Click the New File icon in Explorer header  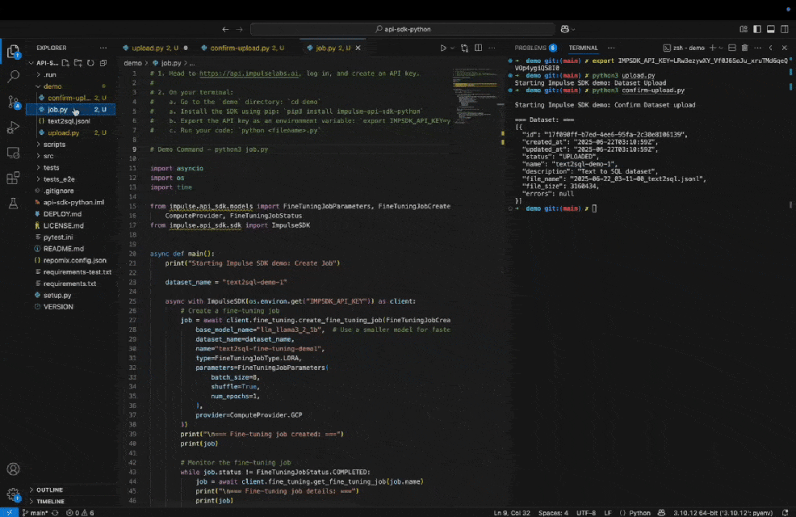(x=65, y=63)
